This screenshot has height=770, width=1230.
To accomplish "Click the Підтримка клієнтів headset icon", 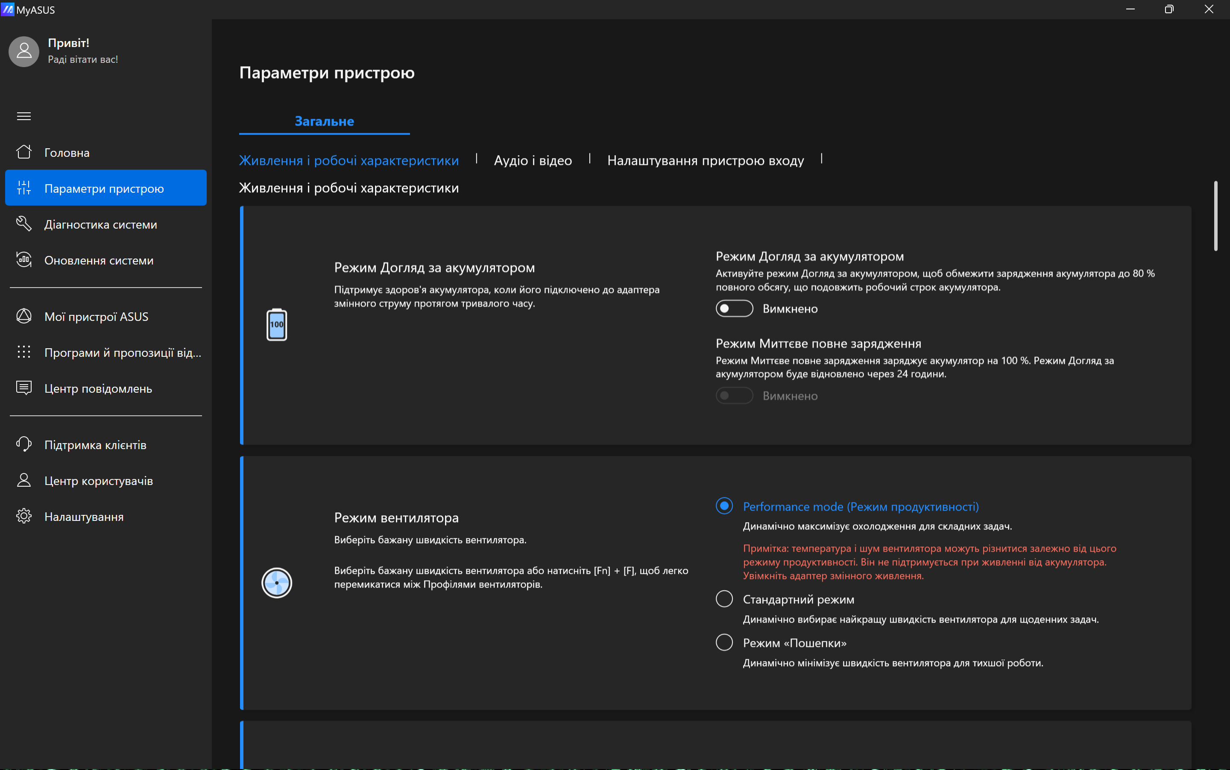I will point(24,444).
